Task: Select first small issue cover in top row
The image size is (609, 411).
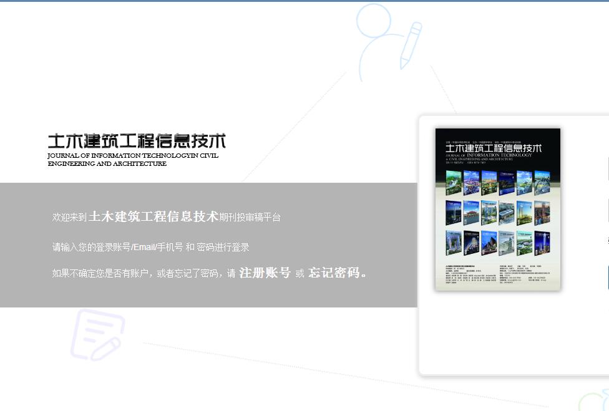Action: click(x=453, y=183)
